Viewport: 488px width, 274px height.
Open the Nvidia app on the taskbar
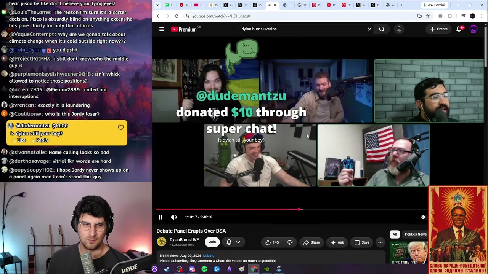(266, 269)
